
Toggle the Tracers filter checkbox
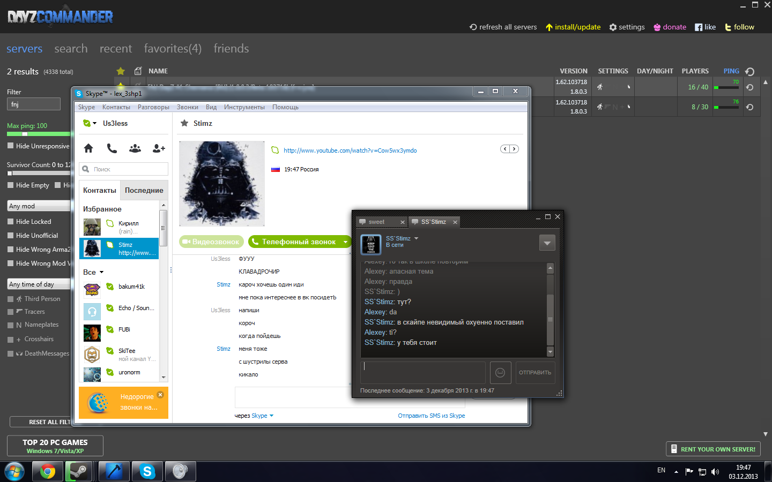pyautogui.click(x=10, y=312)
